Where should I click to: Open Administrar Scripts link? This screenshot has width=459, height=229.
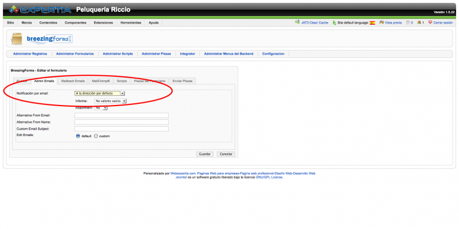coord(118,54)
